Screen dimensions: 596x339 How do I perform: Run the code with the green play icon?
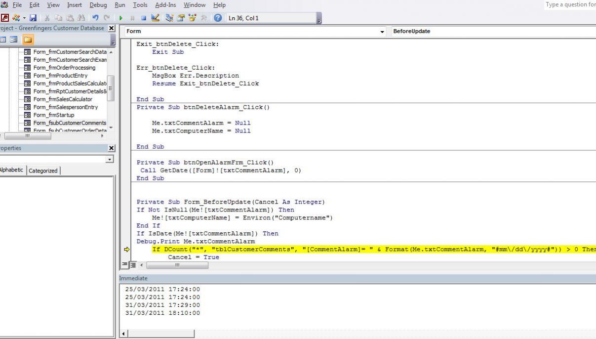(121, 18)
